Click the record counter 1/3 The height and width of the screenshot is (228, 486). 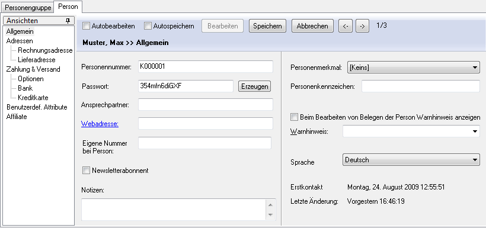(382, 25)
